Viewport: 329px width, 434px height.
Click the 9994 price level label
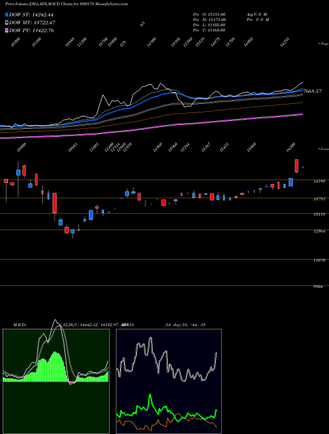tap(318, 287)
